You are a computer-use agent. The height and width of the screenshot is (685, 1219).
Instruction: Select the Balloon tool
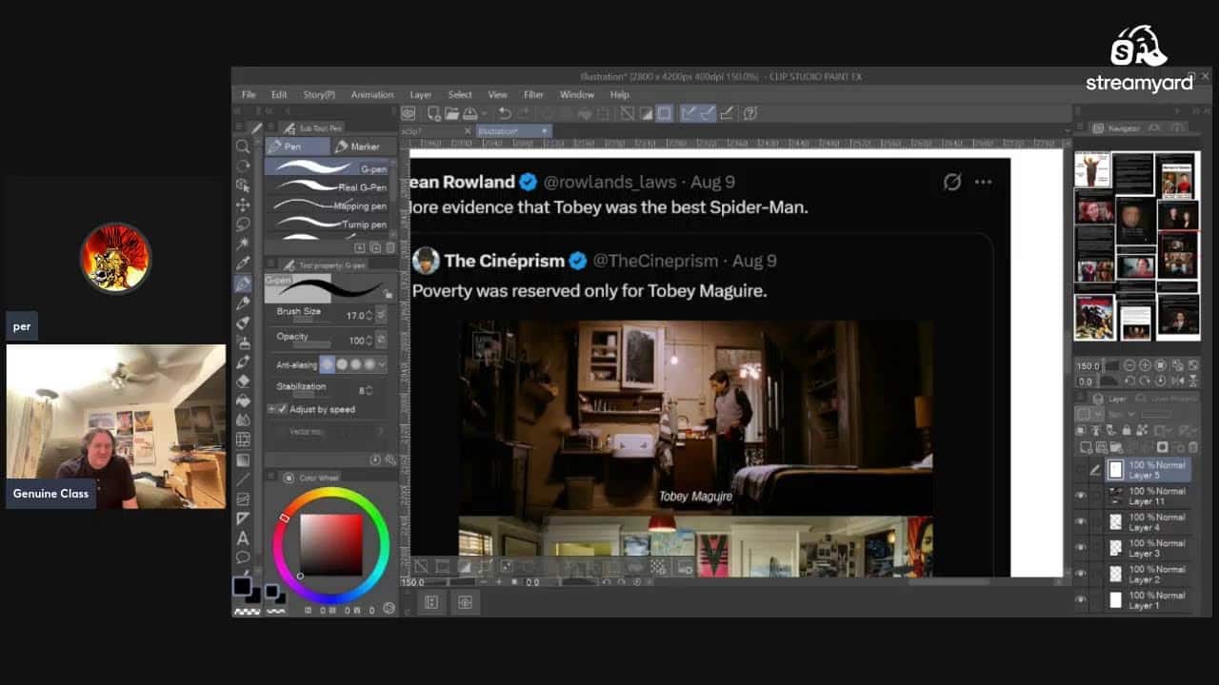pyautogui.click(x=243, y=558)
